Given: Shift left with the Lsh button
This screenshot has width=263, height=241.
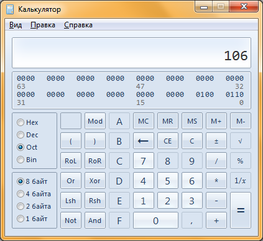Looking at the screenshot, I should (71, 201).
